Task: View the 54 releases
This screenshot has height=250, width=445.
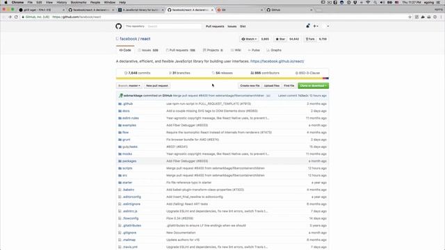Action: pyautogui.click(x=222, y=73)
